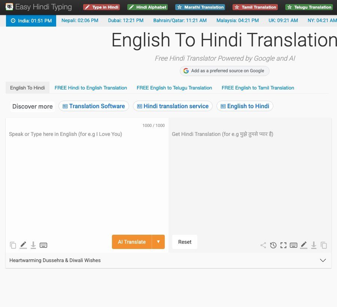Copy the Hindi translation output

tap(324, 245)
